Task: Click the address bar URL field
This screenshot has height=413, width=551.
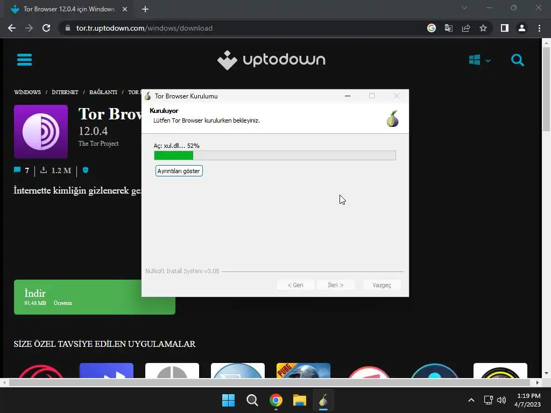Action: click(x=243, y=28)
